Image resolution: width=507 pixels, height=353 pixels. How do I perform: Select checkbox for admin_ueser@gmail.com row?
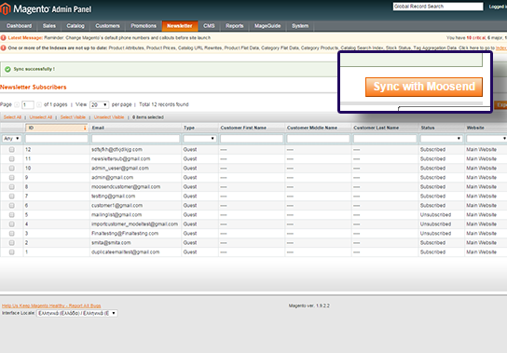(11, 169)
